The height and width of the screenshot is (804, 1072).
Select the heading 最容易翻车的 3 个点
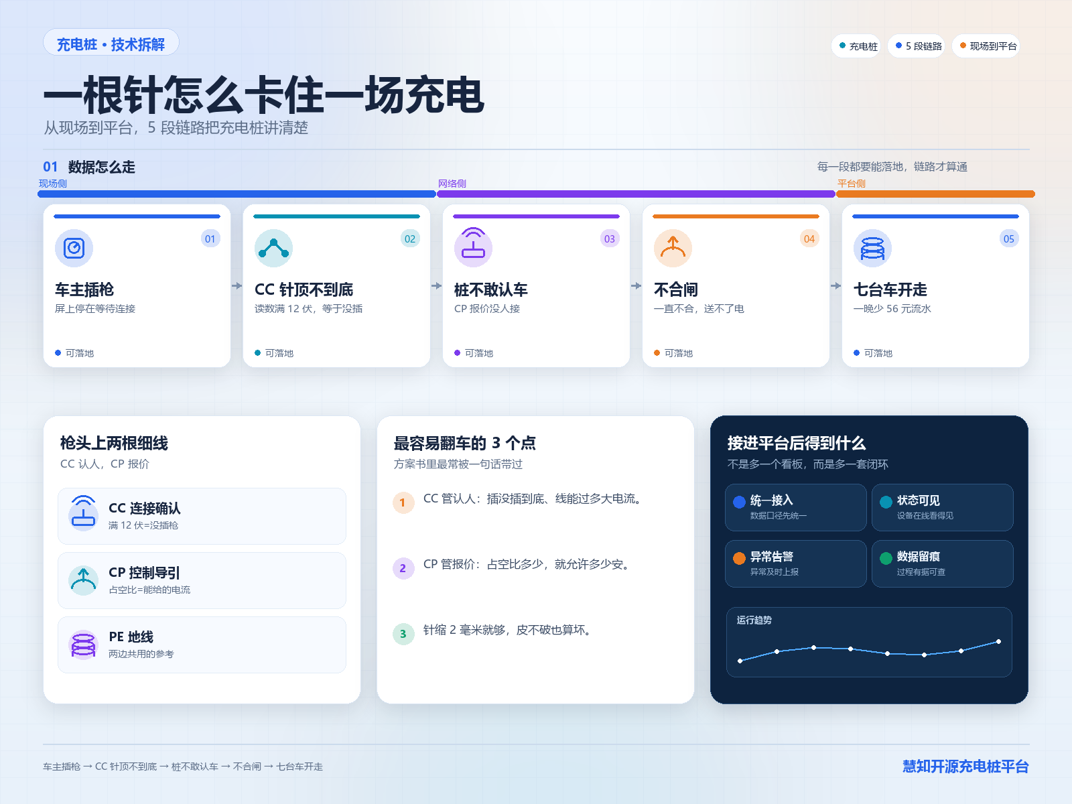465,443
